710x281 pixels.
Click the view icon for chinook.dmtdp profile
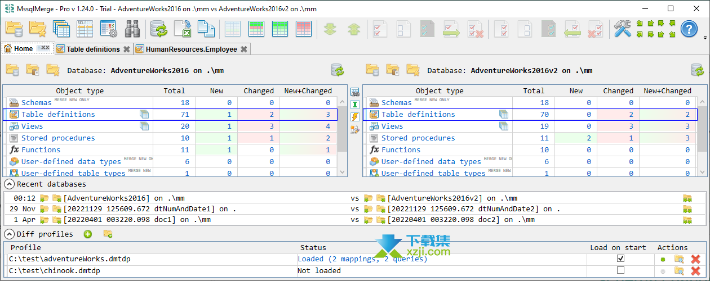pyautogui.click(x=679, y=271)
